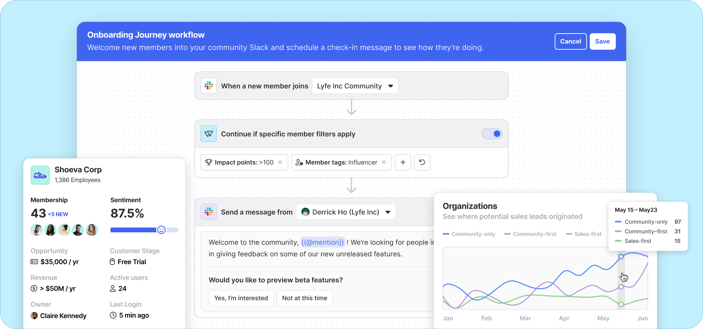Click Derrick Ho's avatar in the sender selector
Image resolution: width=703 pixels, height=329 pixels.
tap(306, 212)
